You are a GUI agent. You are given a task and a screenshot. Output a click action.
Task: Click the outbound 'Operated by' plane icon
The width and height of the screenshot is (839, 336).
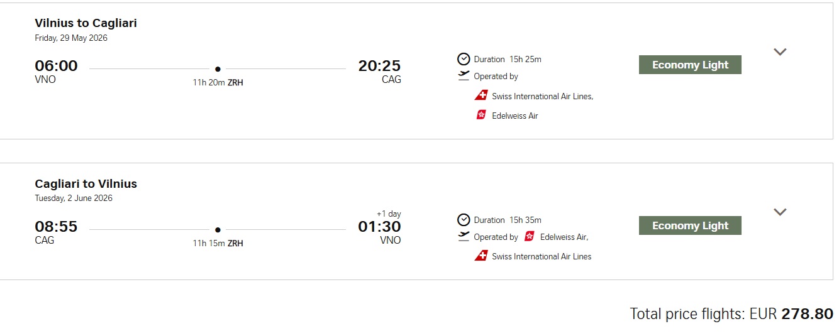(x=464, y=76)
